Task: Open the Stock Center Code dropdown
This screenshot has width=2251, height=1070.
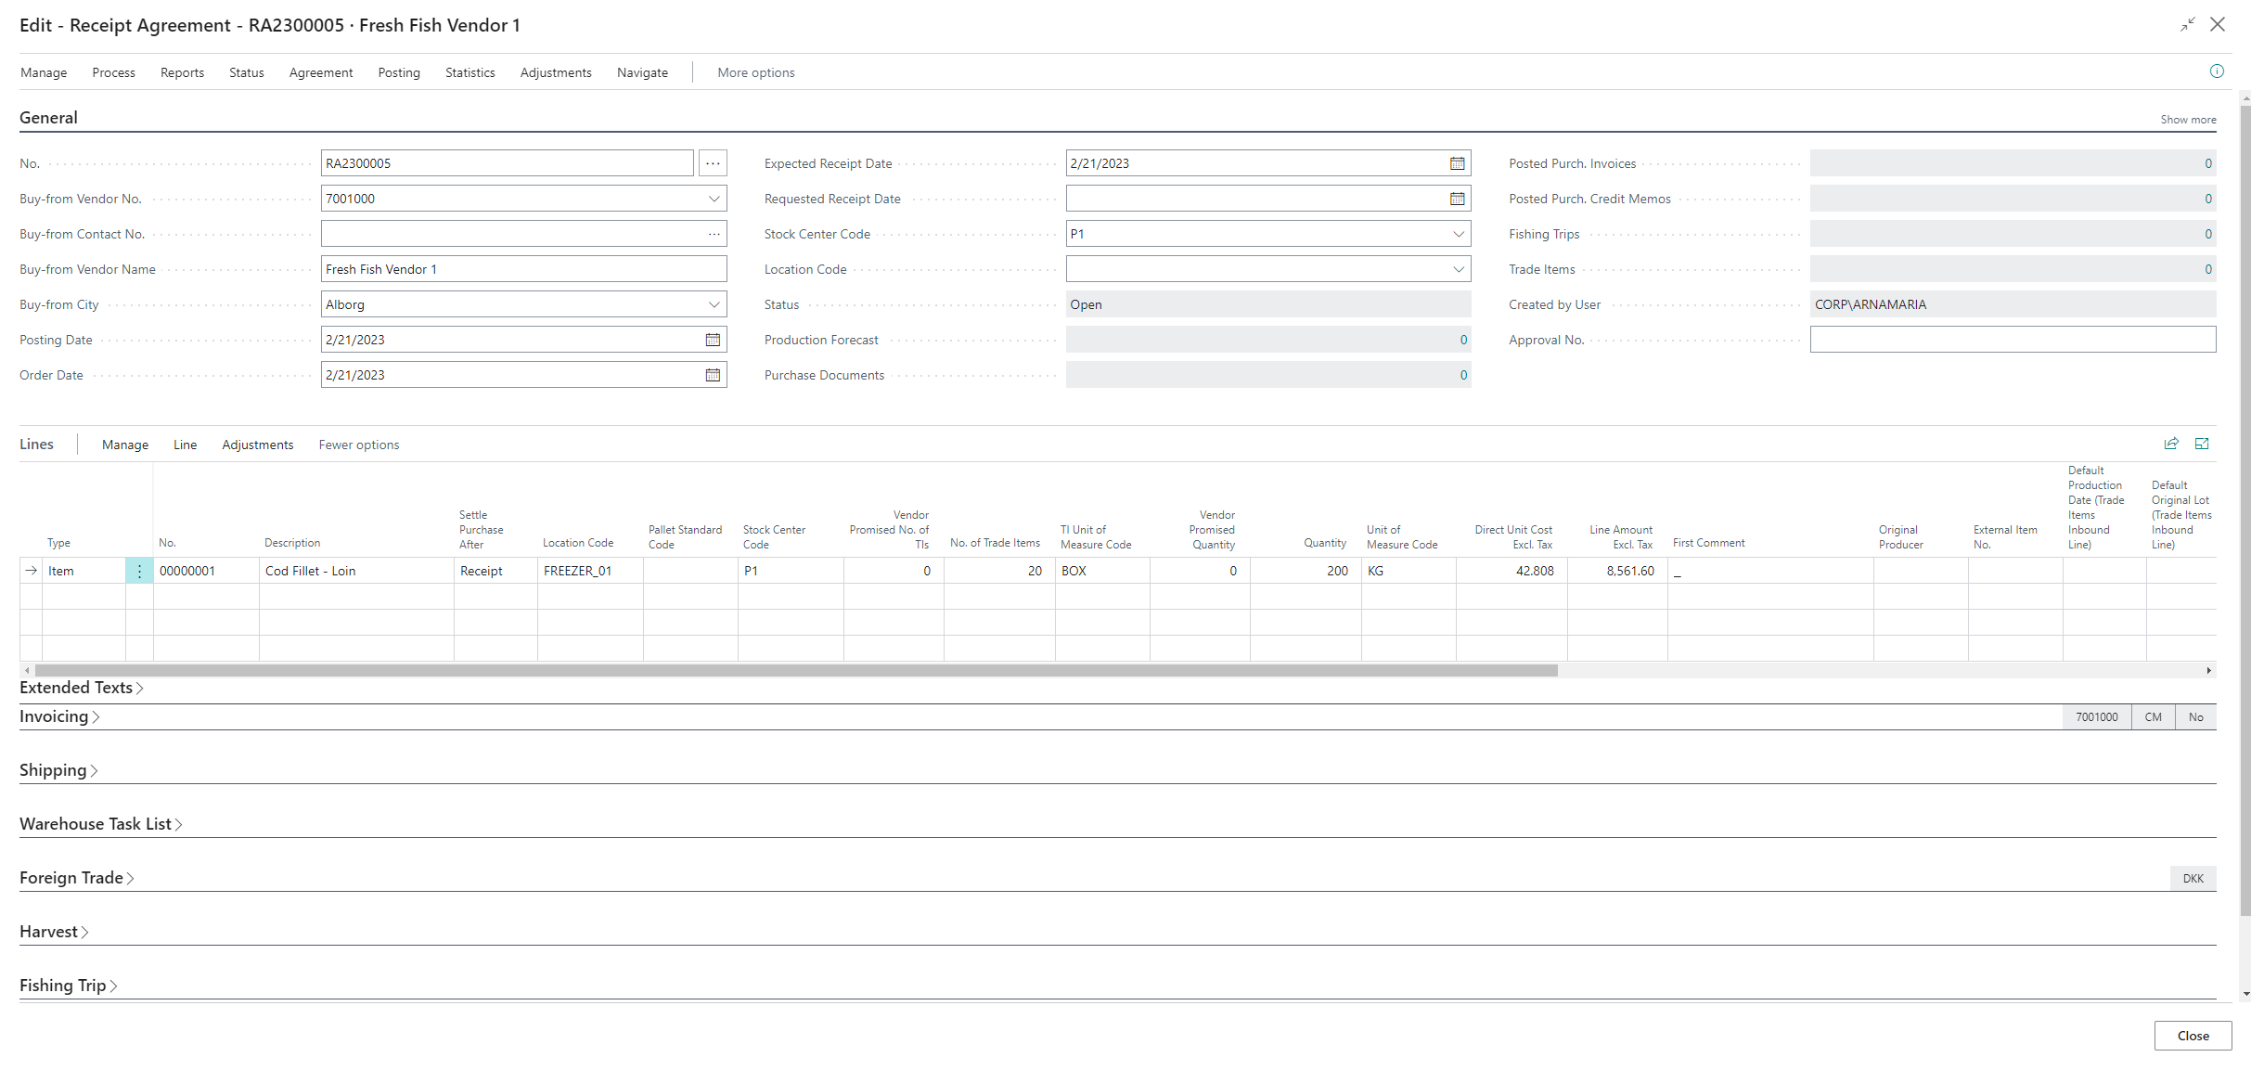Action: (x=1459, y=234)
